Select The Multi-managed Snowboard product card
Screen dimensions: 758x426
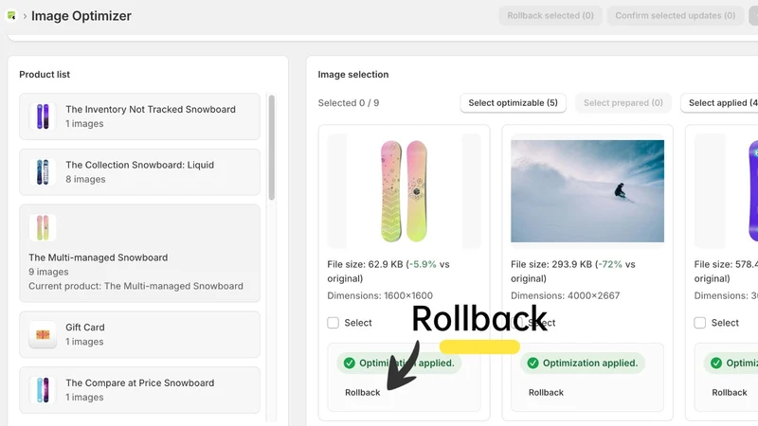point(139,253)
